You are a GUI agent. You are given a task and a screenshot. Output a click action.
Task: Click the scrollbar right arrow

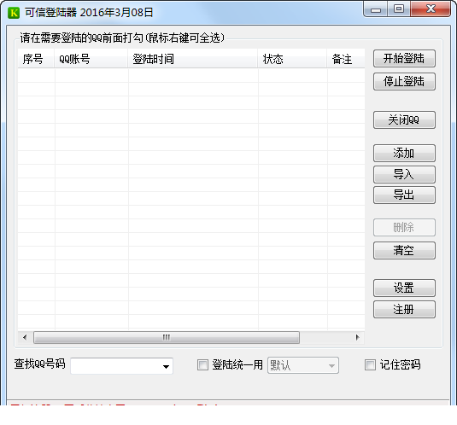coord(357,337)
